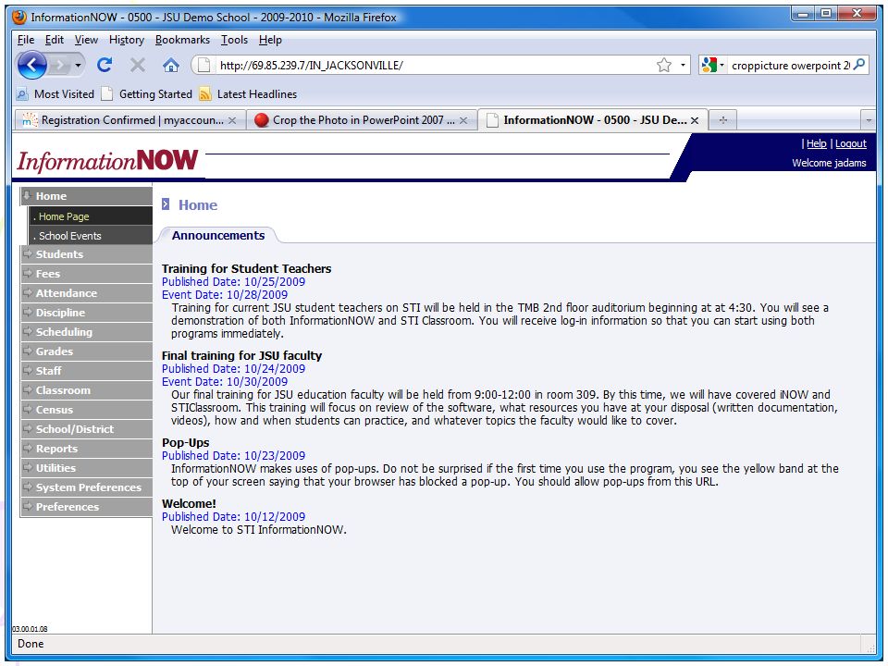Open the back/forward history dropdown arrow
This screenshot has height=666, width=888.
click(78, 66)
